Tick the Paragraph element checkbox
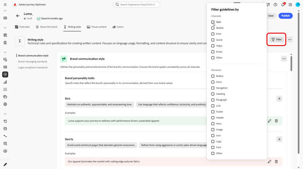The image size is (303, 169). [x=213, y=100]
